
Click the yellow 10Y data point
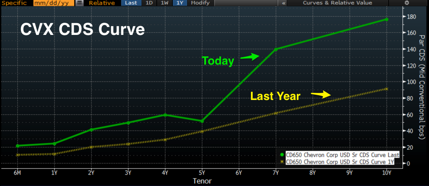[x=387, y=89]
